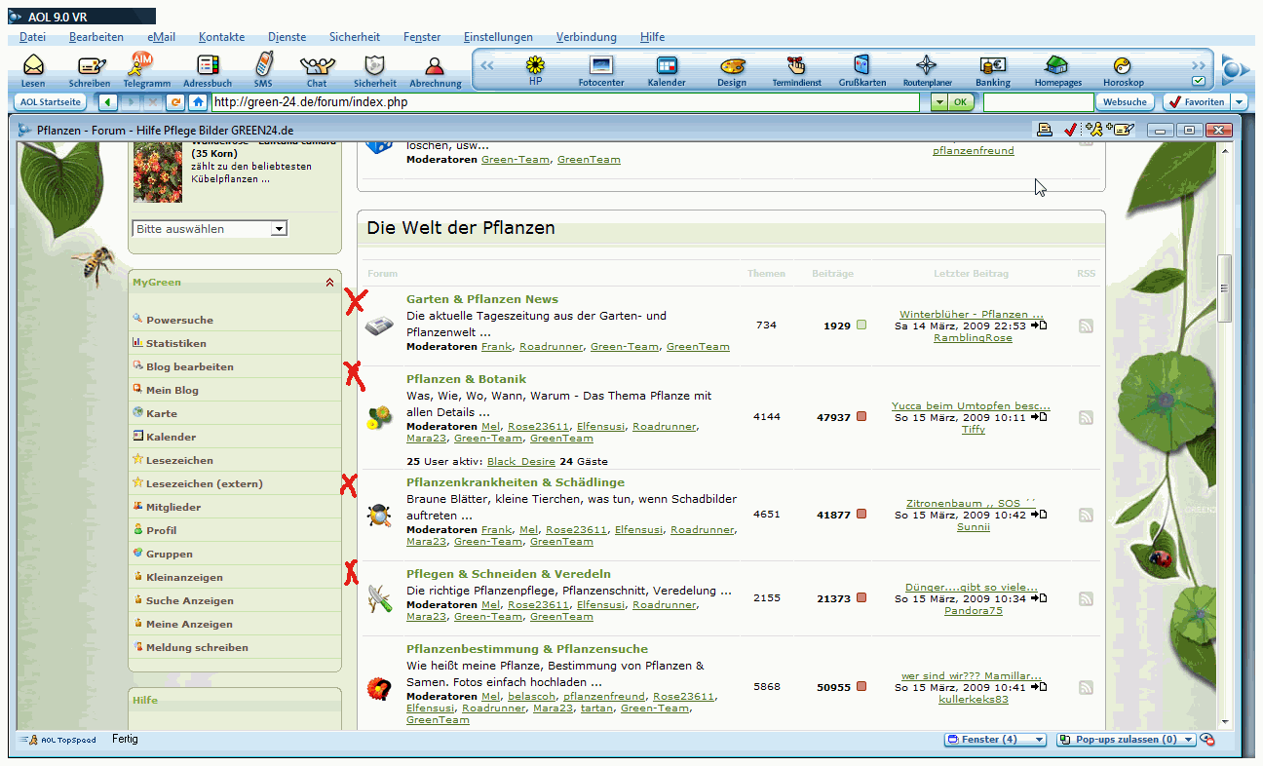Image resolution: width=1263 pixels, height=766 pixels.
Task: Open Horoskop from the toolbar
Action: pyautogui.click(x=1123, y=69)
